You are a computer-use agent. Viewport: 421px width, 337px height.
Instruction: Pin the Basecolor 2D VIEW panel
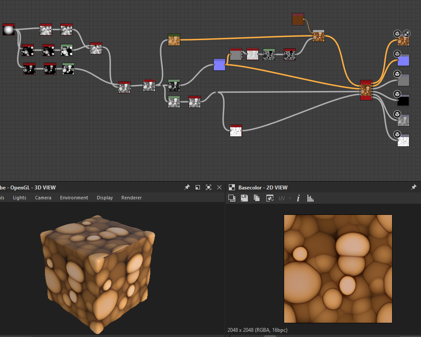[x=414, y=187]
